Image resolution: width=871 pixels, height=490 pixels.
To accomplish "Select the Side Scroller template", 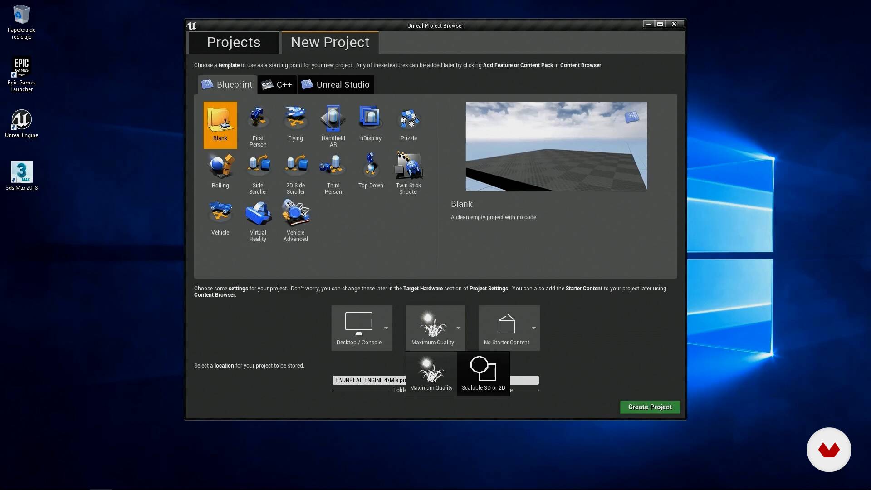I will [258, 172].
